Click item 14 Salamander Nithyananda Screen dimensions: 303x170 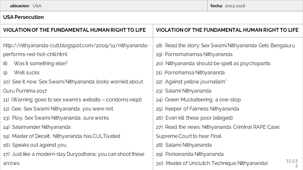pos(41,127)
